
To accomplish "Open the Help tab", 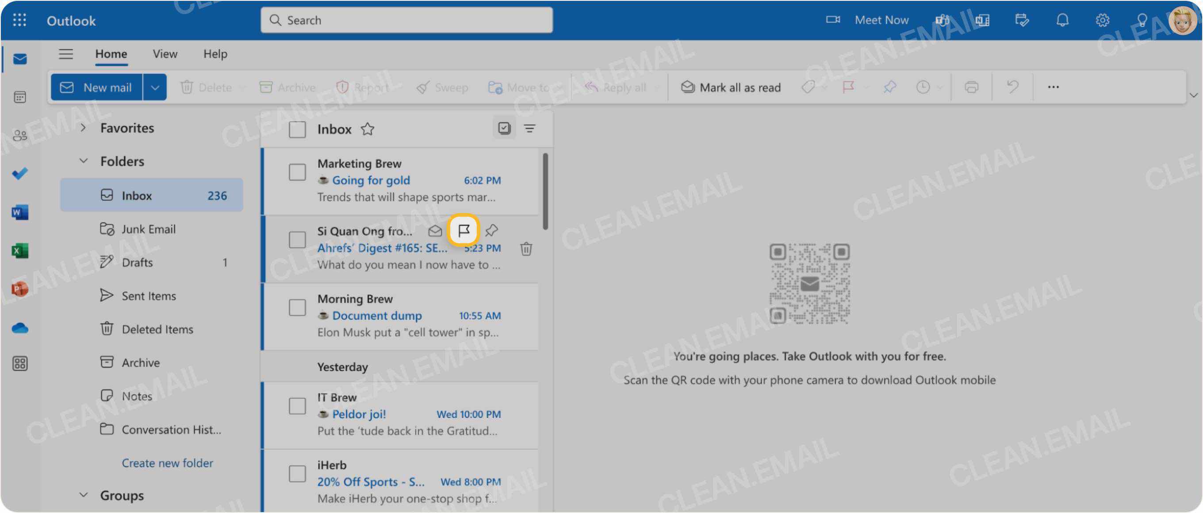I will point(215,54).
